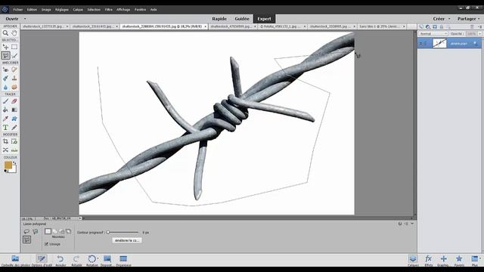Select the Arrière-plan layer thumbnail
The height and width of the screenshot is (272, 484).
pos(439,44)
